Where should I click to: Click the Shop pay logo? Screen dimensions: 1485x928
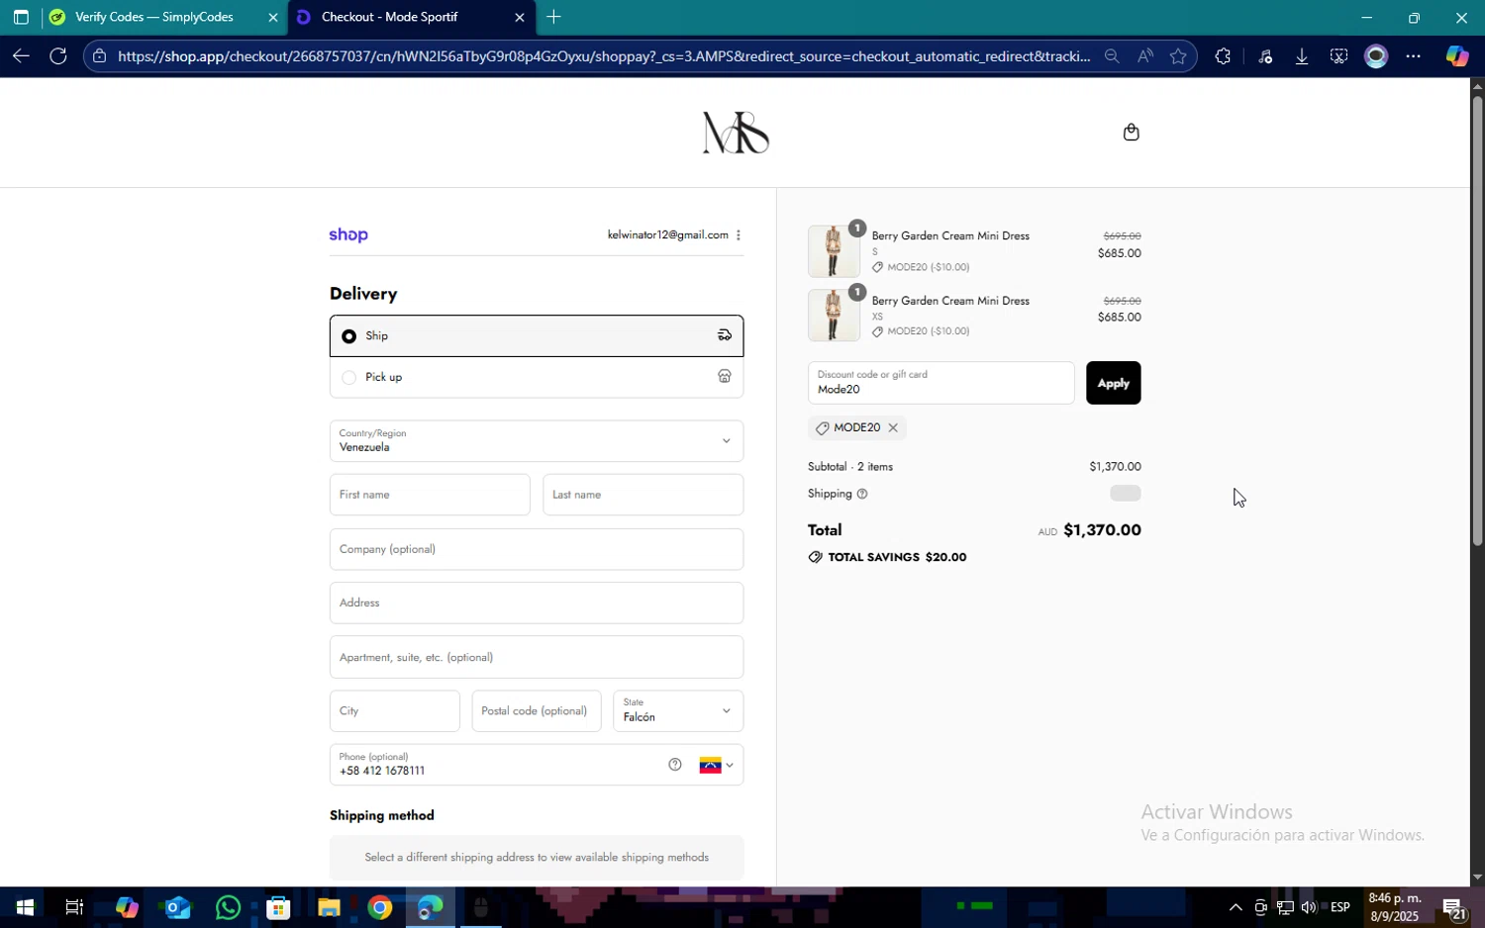[x=348, y=234]
